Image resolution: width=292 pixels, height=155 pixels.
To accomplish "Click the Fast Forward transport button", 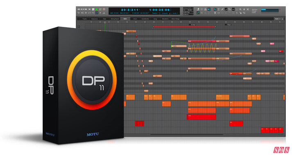I will [x=86, y=9].
